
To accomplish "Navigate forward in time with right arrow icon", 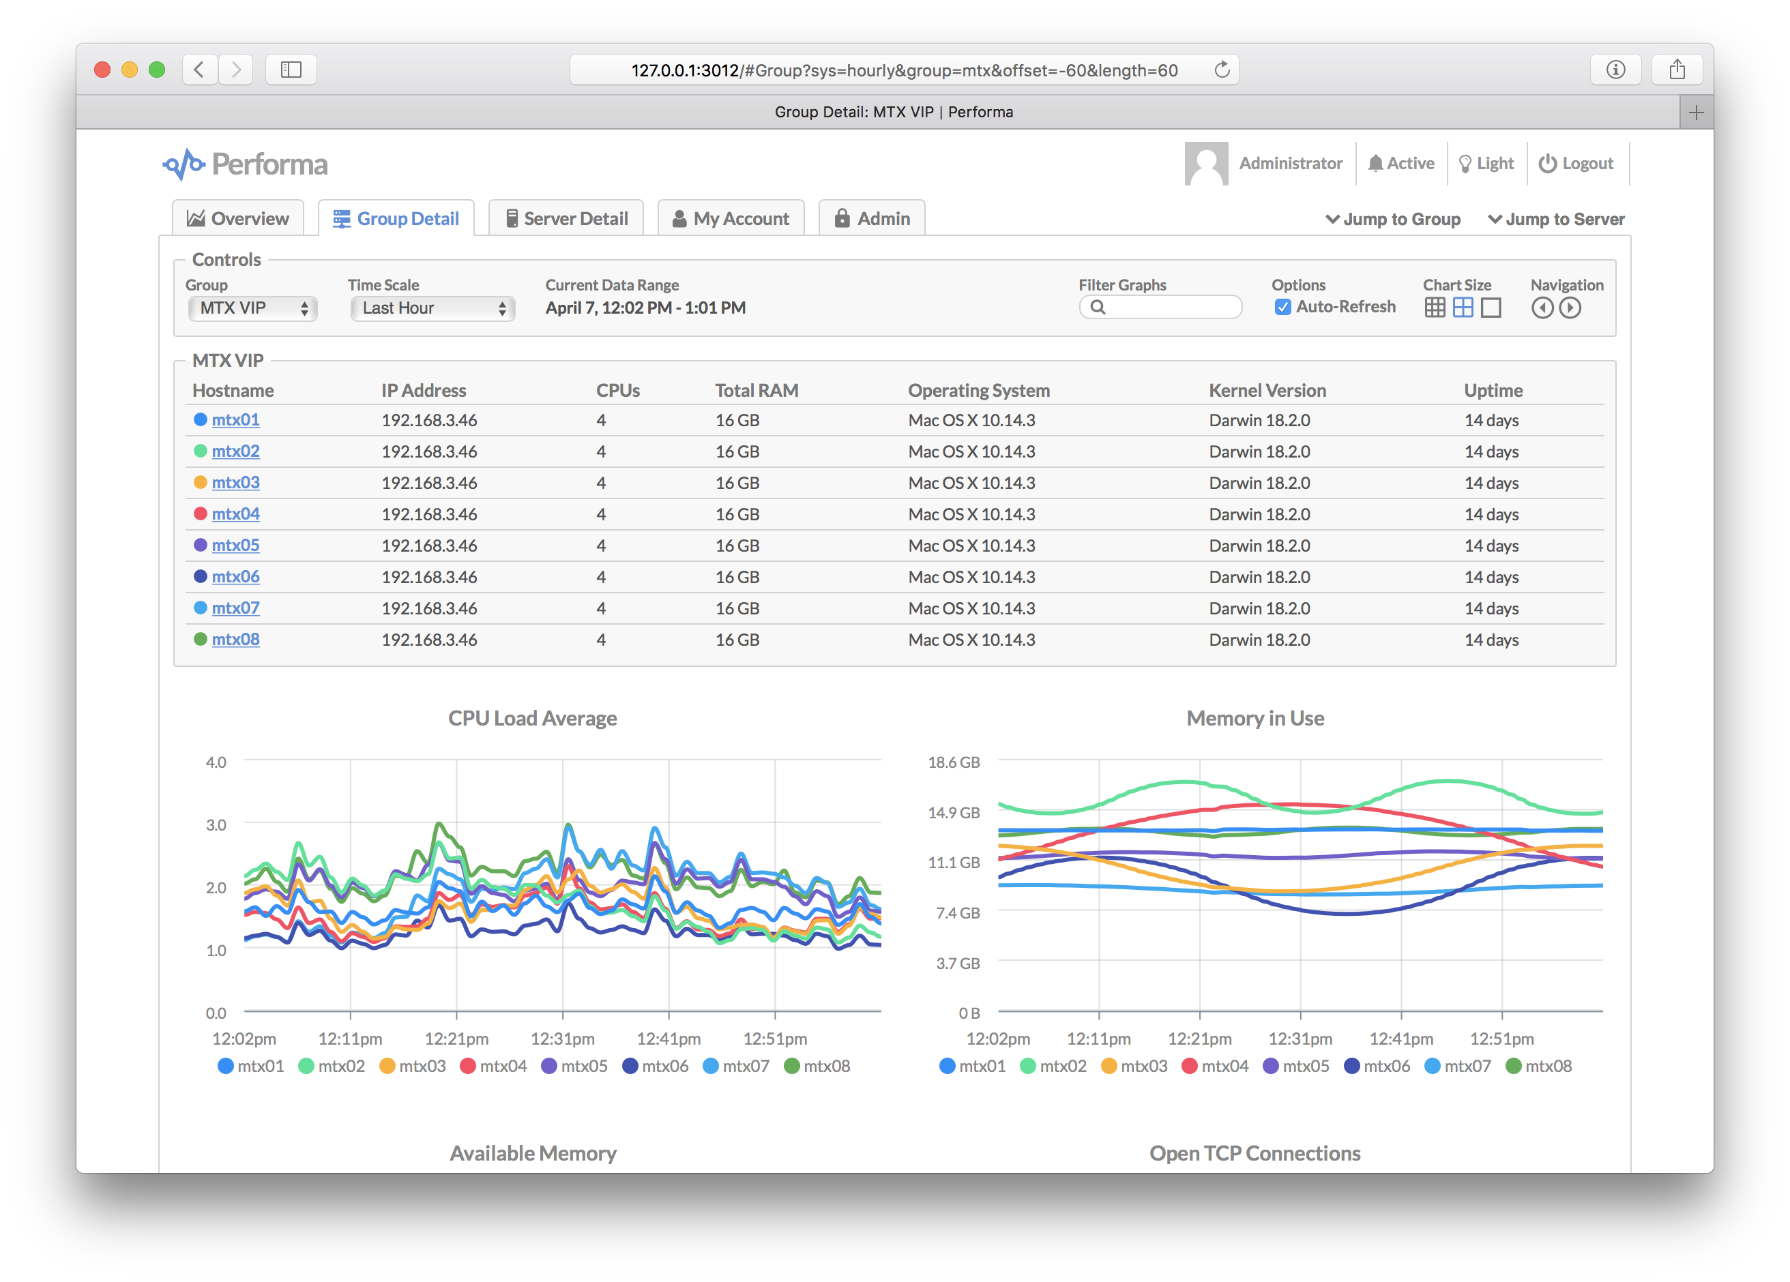I will click(x=1570, y=308).
